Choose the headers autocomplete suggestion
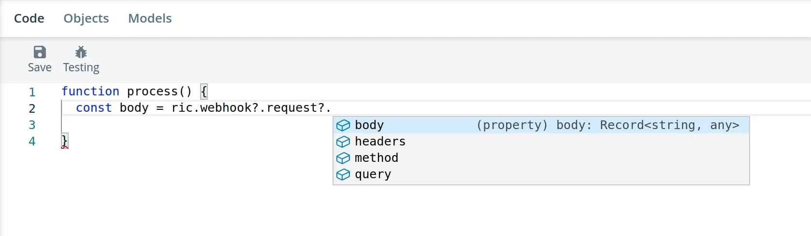 380,142
